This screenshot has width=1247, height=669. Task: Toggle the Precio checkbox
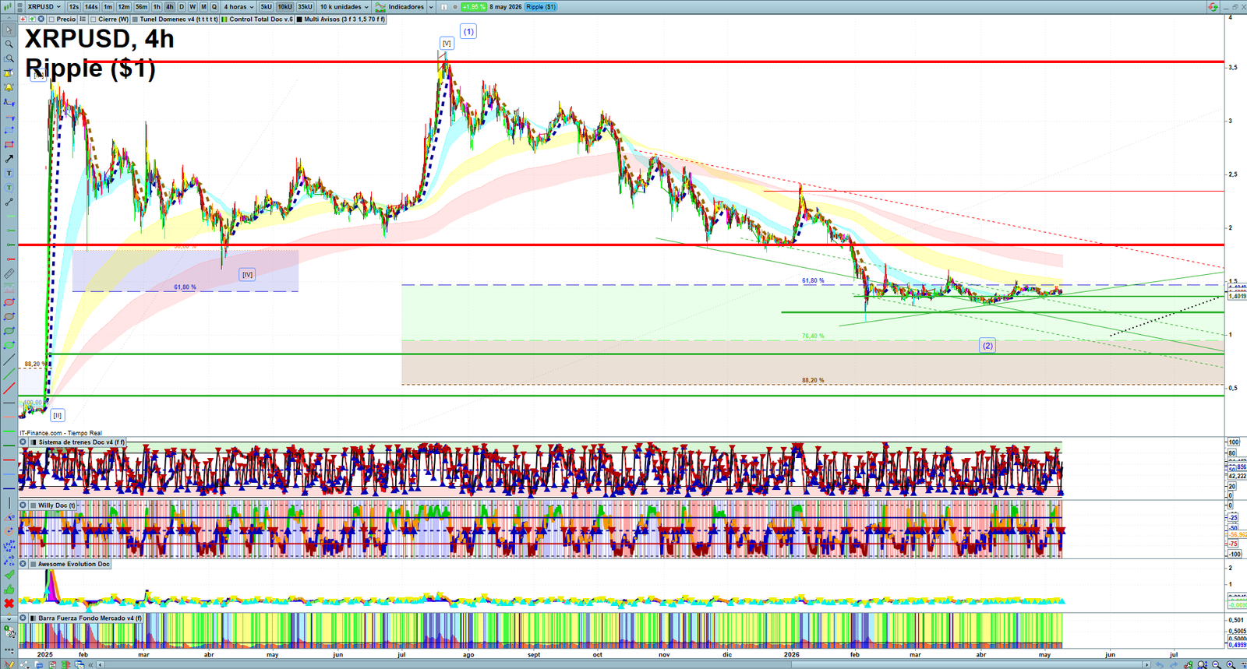coord(51,19)
